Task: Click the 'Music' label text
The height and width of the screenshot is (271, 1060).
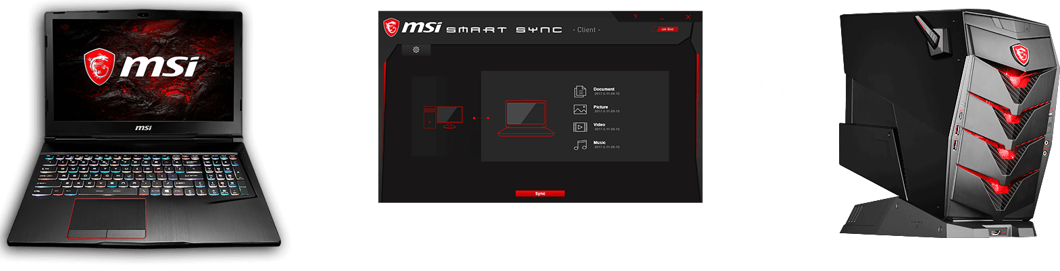Action: tap(600, 143)
